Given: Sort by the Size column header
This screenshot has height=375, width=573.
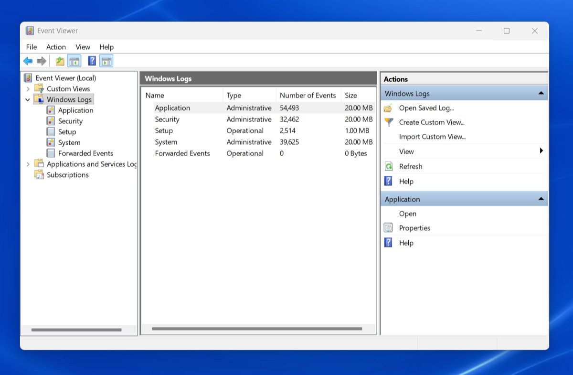Looking at the screenshot, I should tap(358, 95).
